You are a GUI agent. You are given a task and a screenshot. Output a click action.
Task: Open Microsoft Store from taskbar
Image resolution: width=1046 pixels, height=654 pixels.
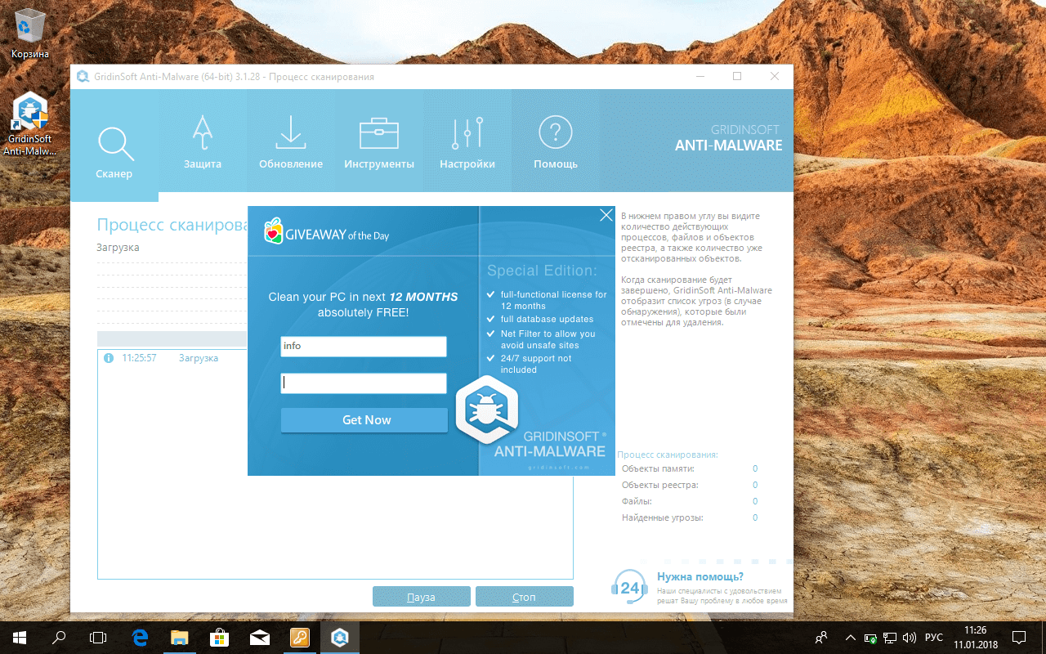click(x=219, y=637)
